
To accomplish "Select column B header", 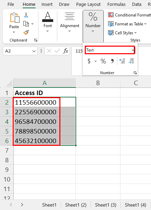I will tap(98, 83).
